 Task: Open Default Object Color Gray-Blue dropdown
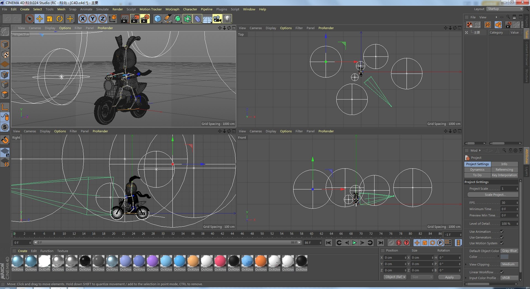click(x=509, y=251)
